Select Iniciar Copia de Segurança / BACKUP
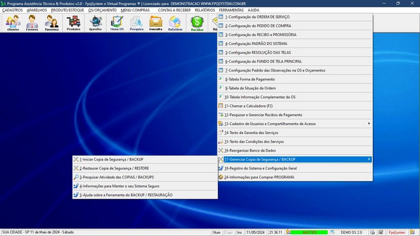Image resolution: width=420 pixels, height=236 pixels. point(111,159)
